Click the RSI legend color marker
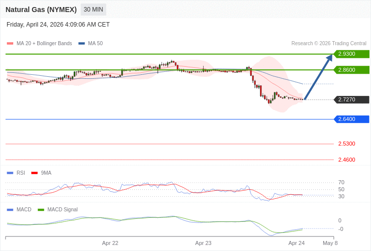 click(x=10, y=173)
